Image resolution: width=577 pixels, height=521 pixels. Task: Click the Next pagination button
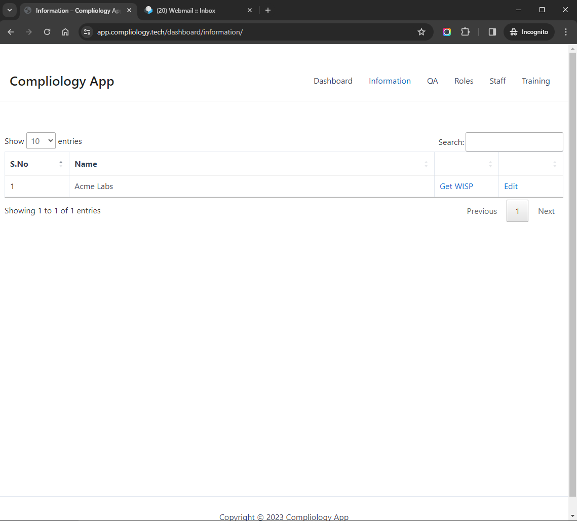point(546,211)
